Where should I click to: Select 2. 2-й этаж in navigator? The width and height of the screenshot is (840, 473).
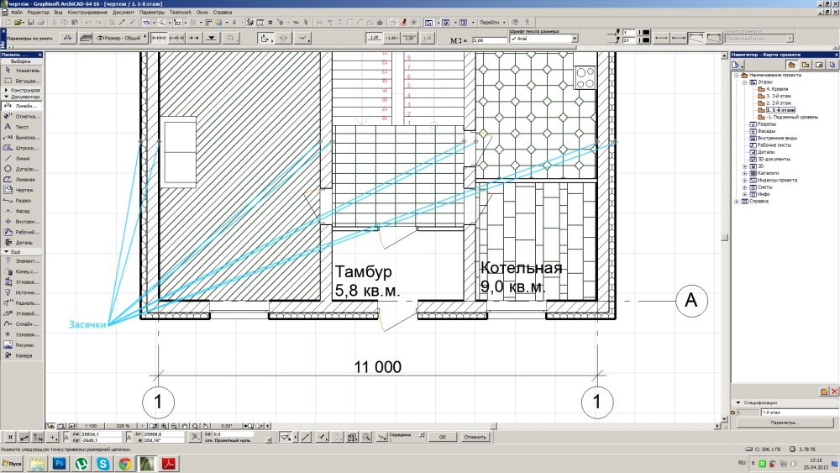pyautogui.click(x=778, y=102)
